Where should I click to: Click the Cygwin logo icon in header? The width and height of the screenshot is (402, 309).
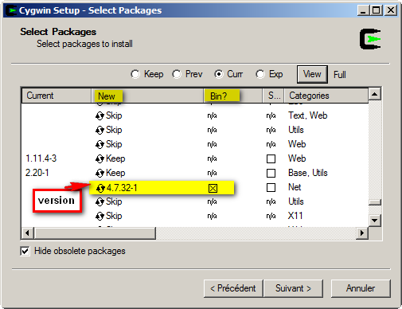click(x=370, y=39)
